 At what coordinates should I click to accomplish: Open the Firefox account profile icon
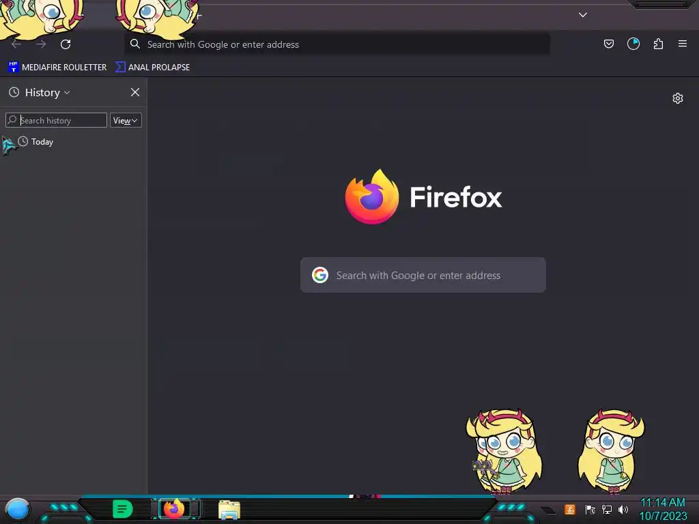pos(633,44)
